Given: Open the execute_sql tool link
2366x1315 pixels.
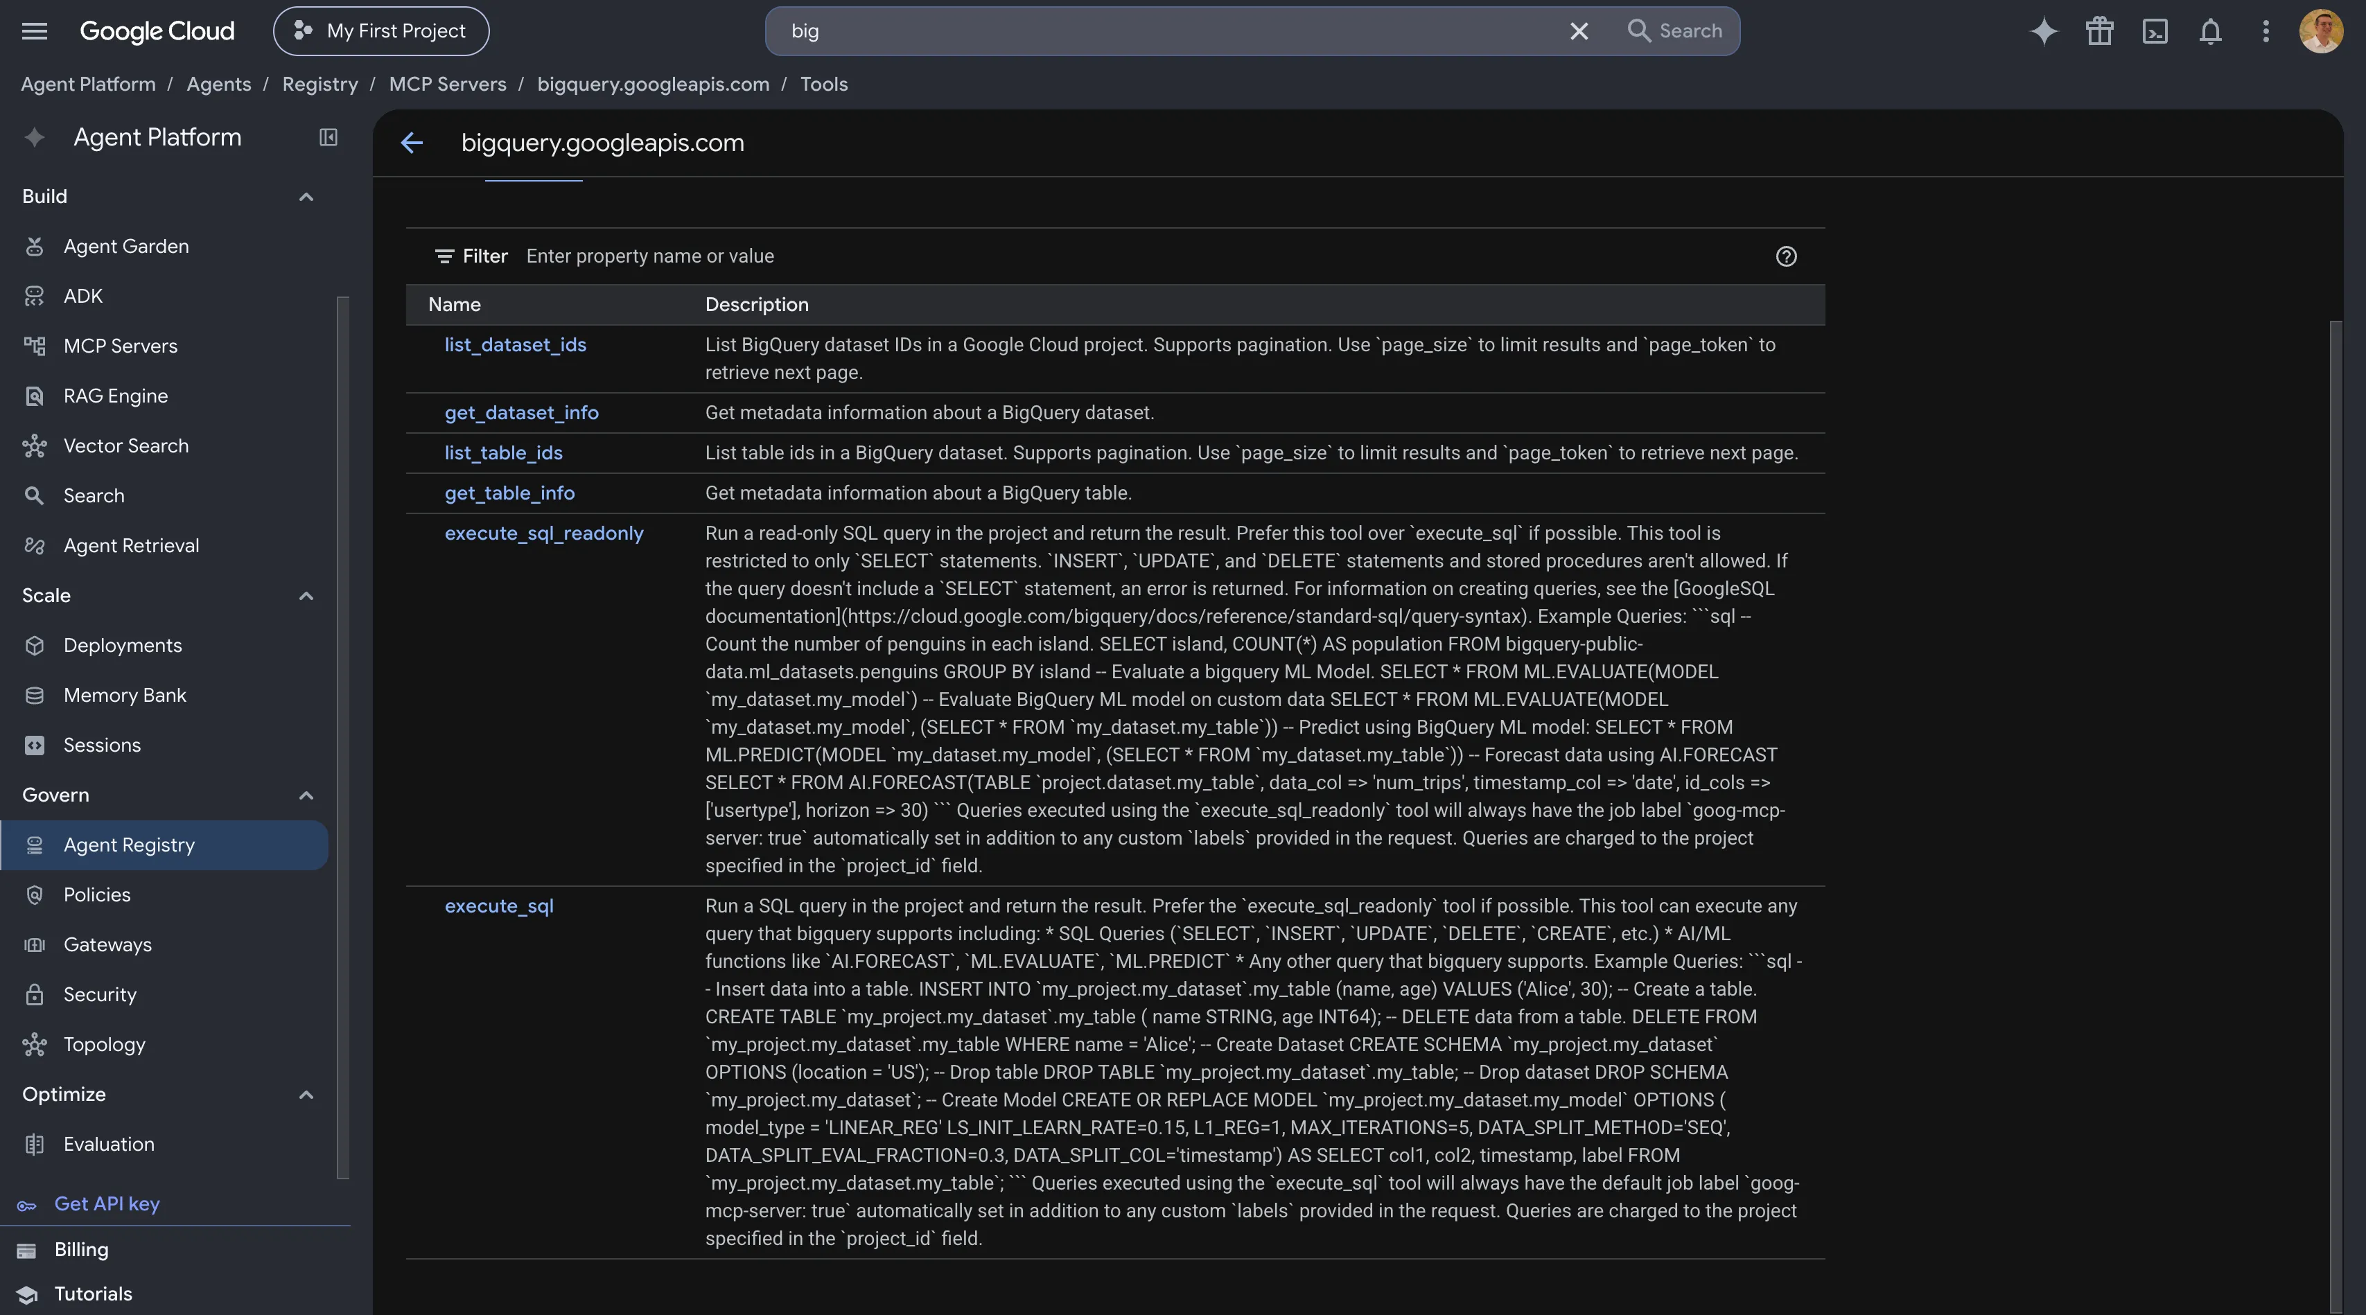Looking at the screenshot, I should 499,906.
